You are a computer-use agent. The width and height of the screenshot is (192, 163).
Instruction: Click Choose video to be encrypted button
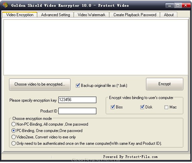click(40, 85)
